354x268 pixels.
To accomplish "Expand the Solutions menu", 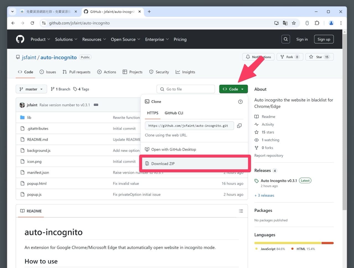I will (x=66, y=39).
